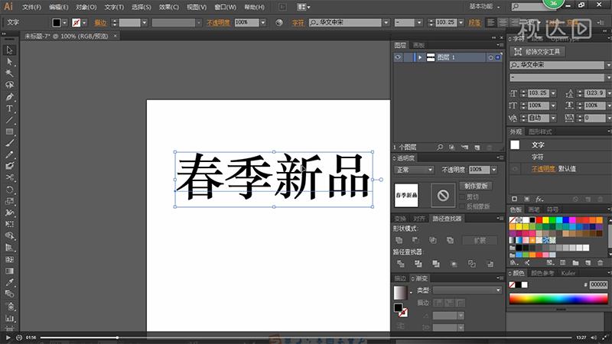This screenshot has width=612, height=344.
Task: Select the Selection (black arrow) tool
Action: click(x=9, y=50)
